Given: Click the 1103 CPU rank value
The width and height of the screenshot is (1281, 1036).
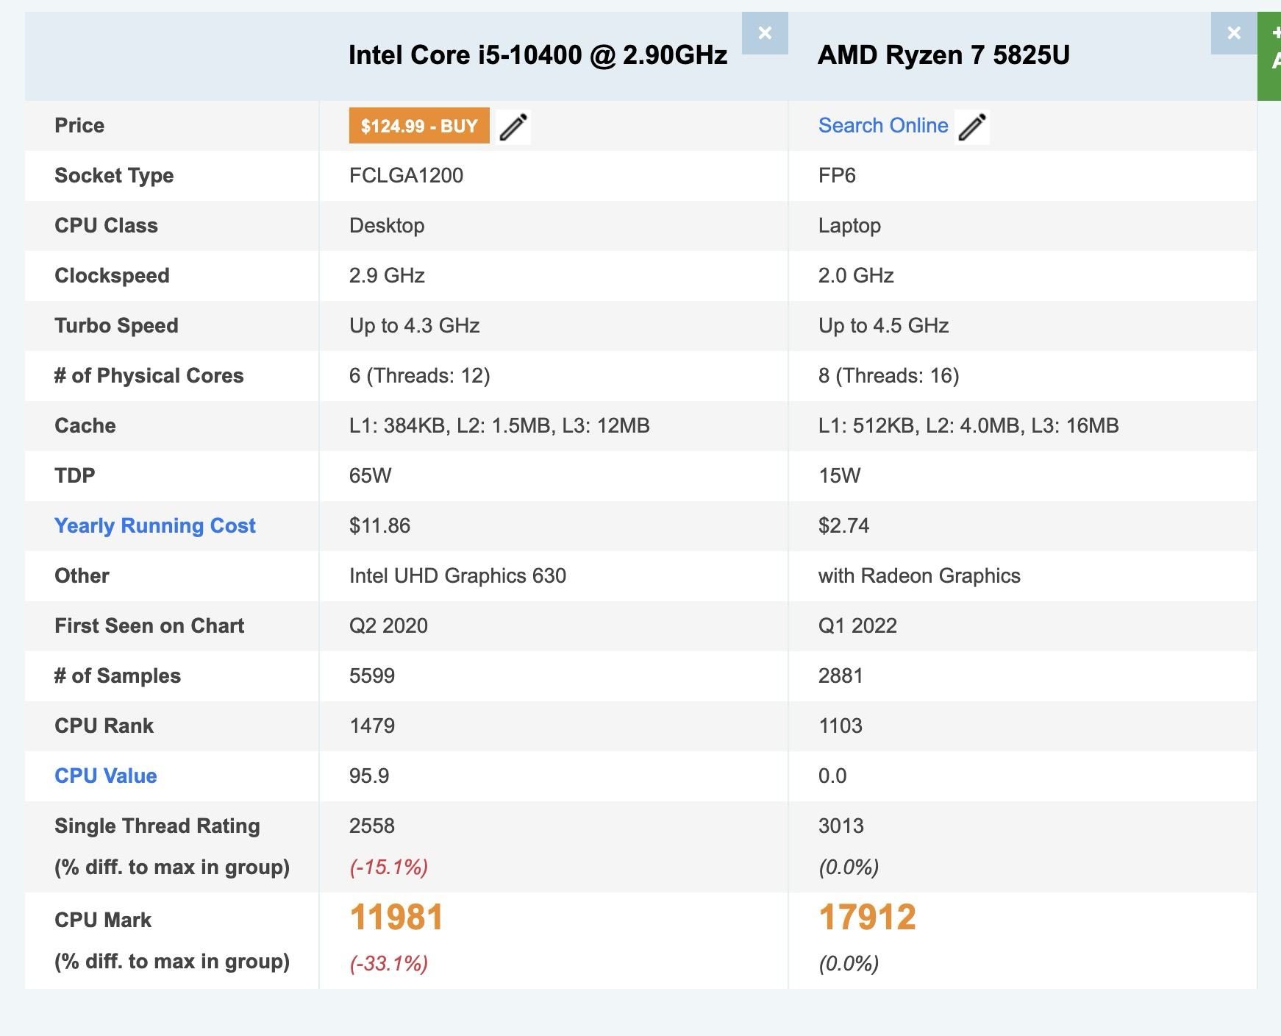Looking at the screenshot, I should click(x=841, y=725).
